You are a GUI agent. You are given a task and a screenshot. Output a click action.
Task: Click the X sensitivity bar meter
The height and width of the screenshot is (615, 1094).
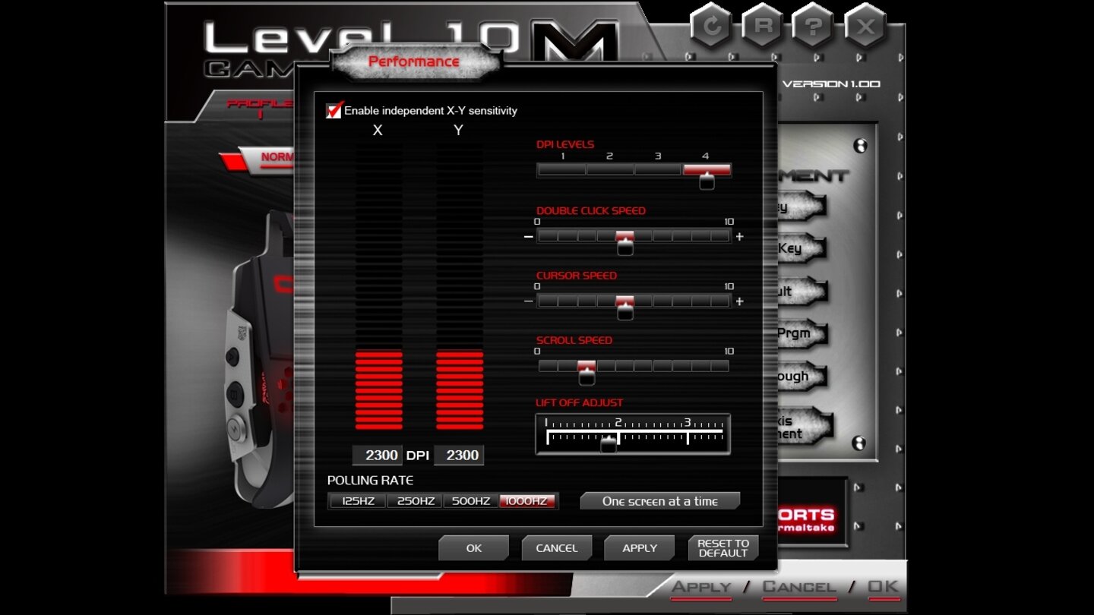(x=379, y=289)
